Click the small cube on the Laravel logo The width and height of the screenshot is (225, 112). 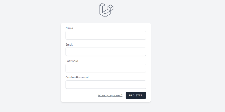coord(110,8)
